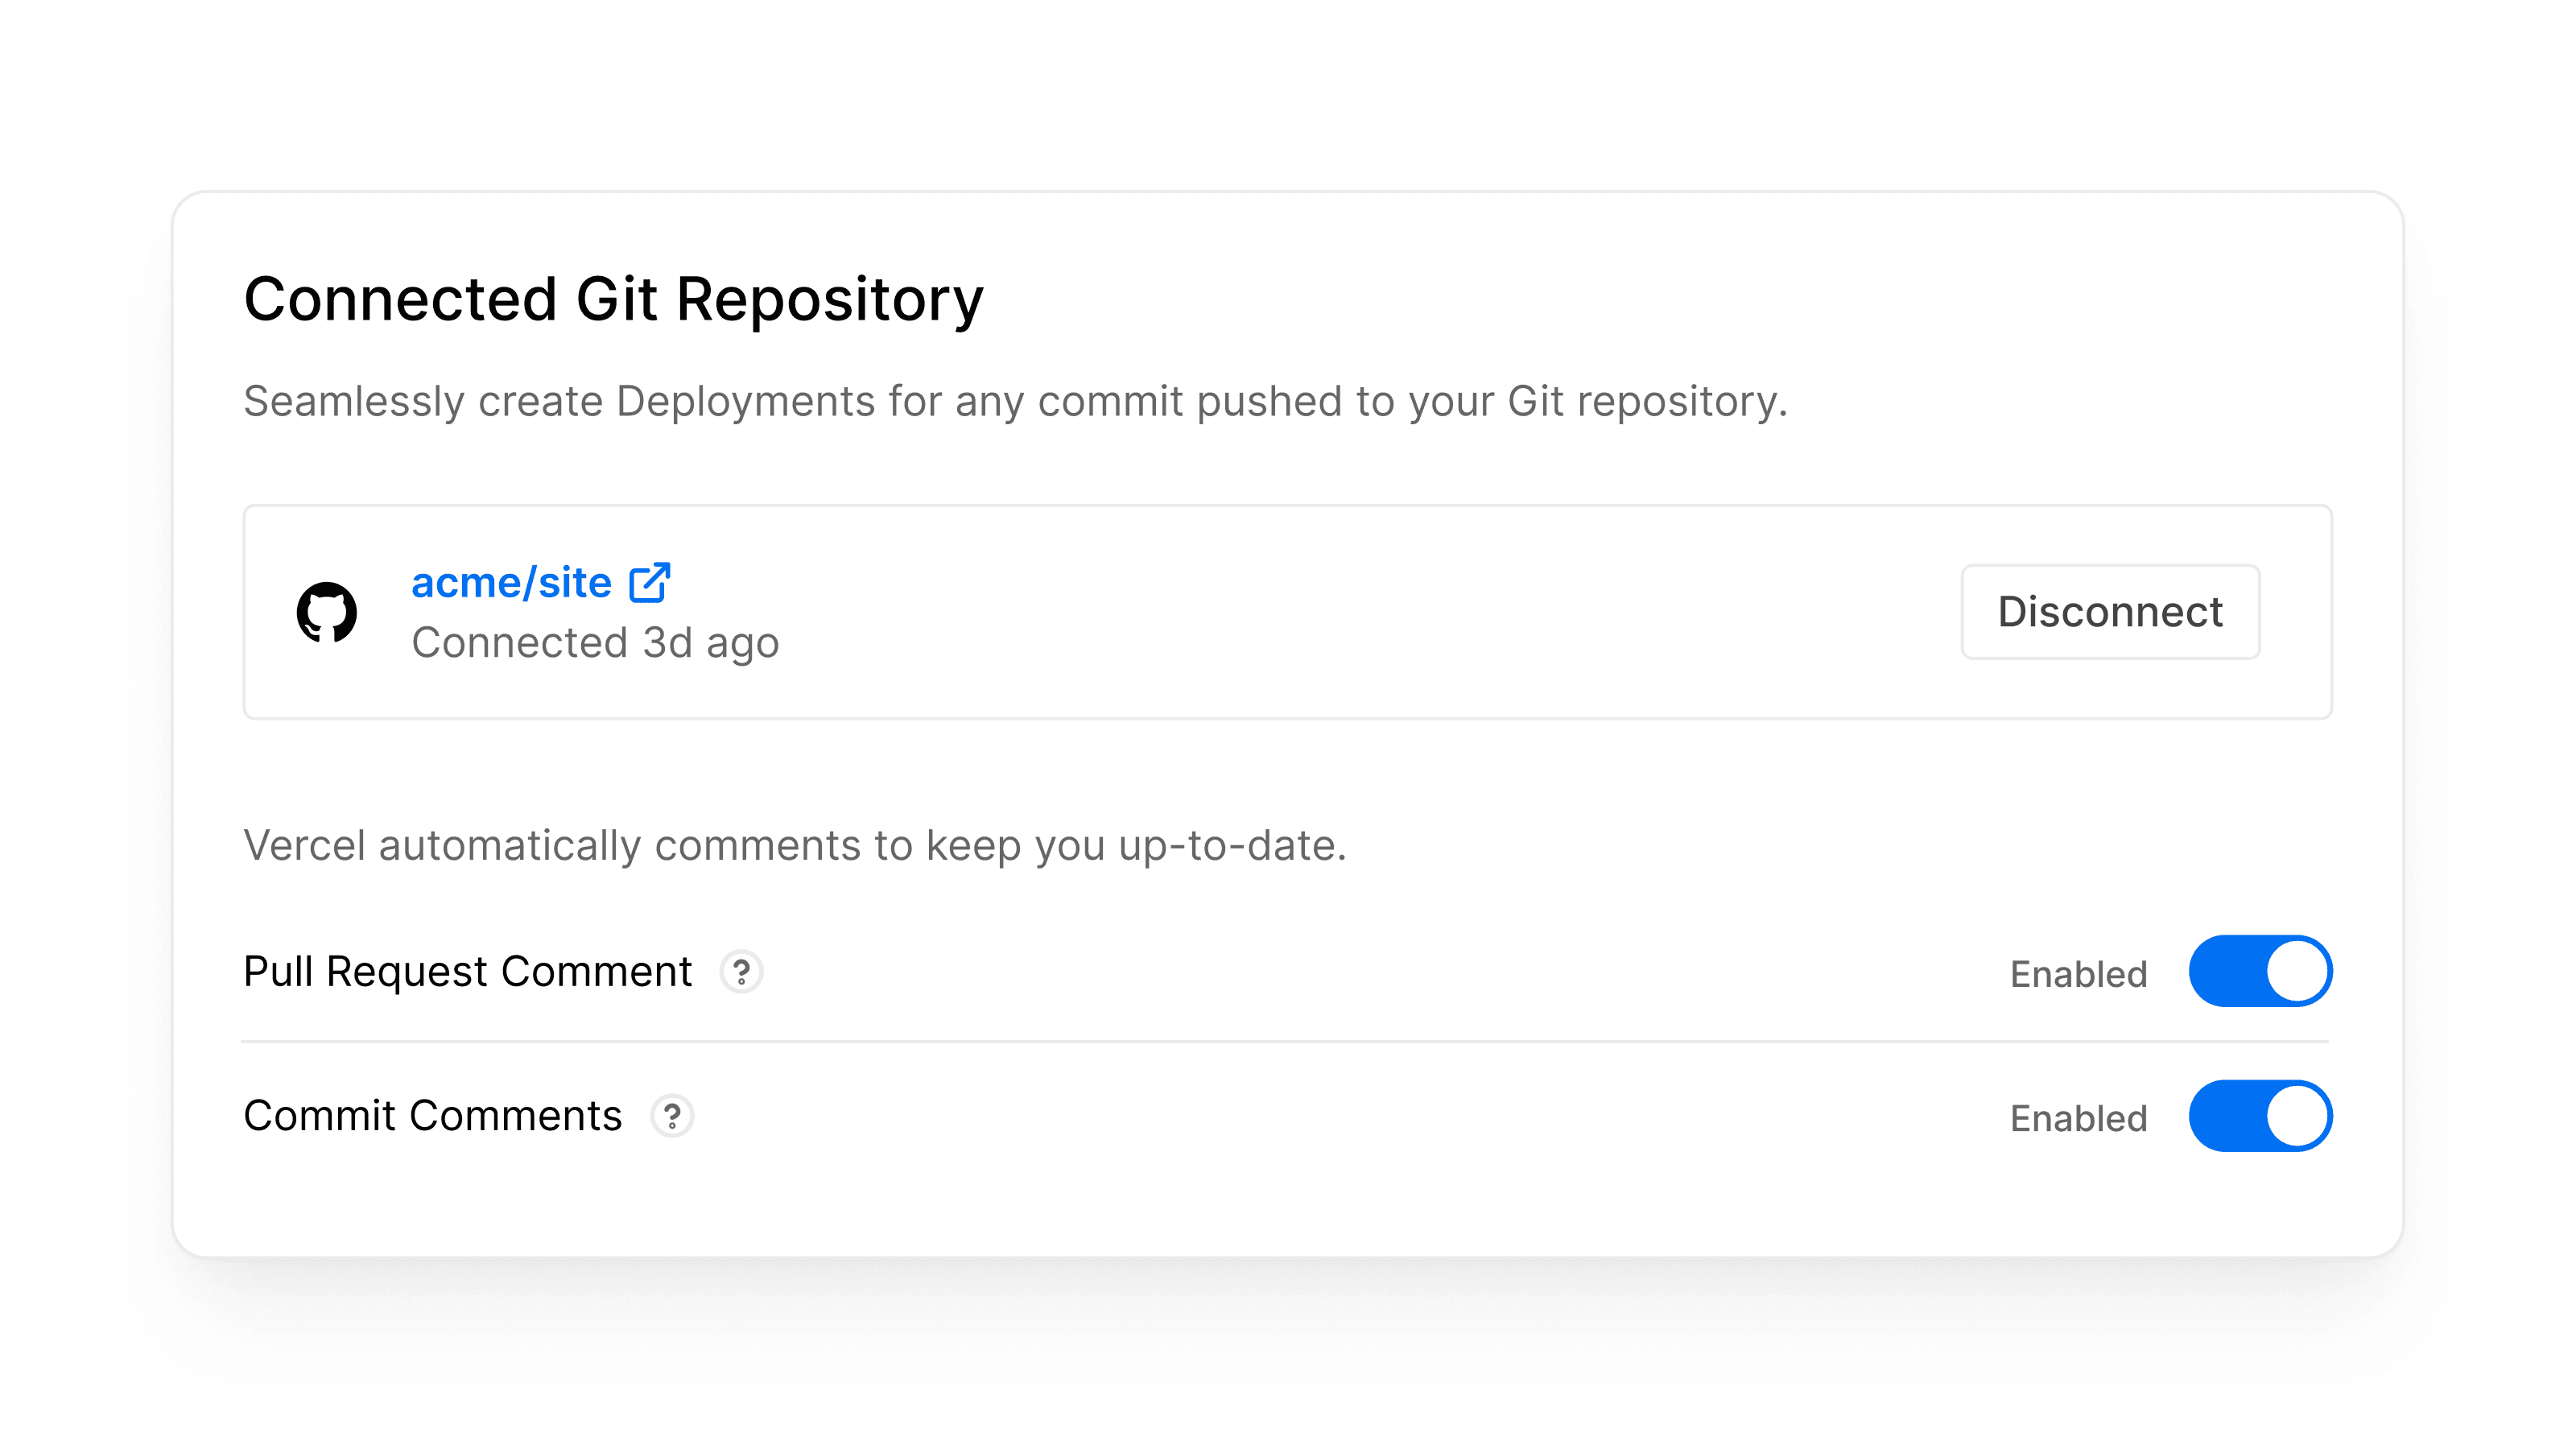Click the Commit Comments row label

pyautogui.click(x=433, y=1115)
